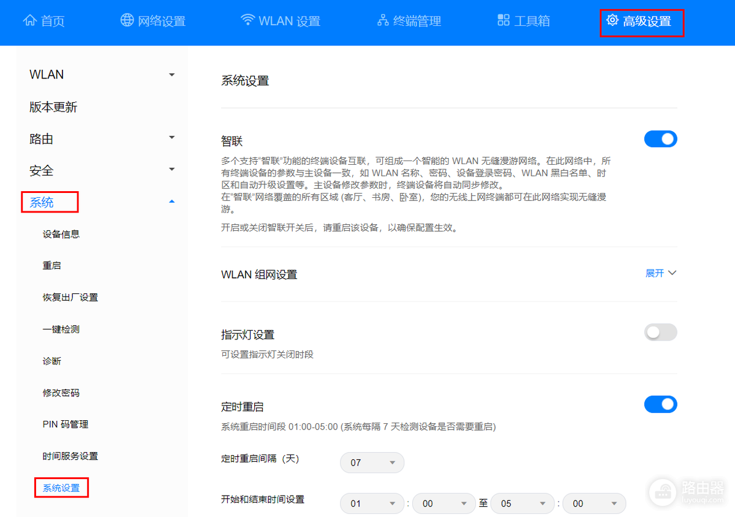Enable the 指示灯设置 switch
This screenshot has width=735, height=517.
tap(660, 332)
